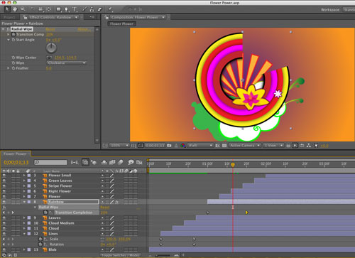Open the viewer magnification 100% dropdown
The height and width of the screenshot is (258, 355).
[119, 146]
